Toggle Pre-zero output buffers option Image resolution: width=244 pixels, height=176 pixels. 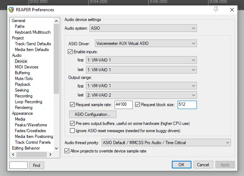[72, 123]
